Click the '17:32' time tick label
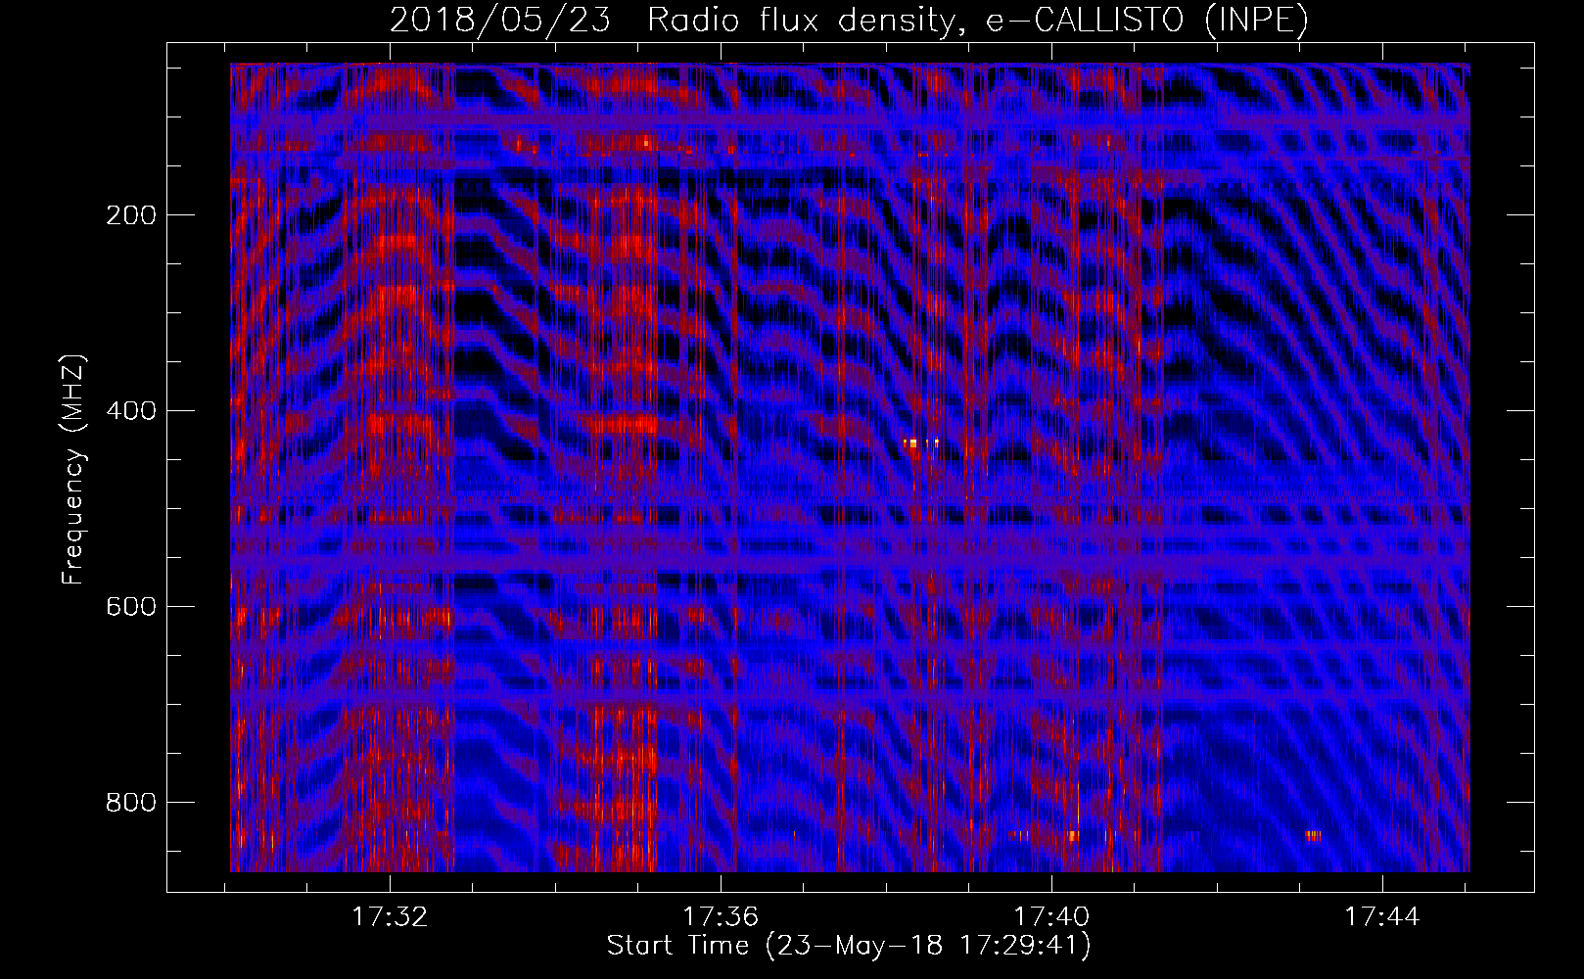 tap(390, 917)
